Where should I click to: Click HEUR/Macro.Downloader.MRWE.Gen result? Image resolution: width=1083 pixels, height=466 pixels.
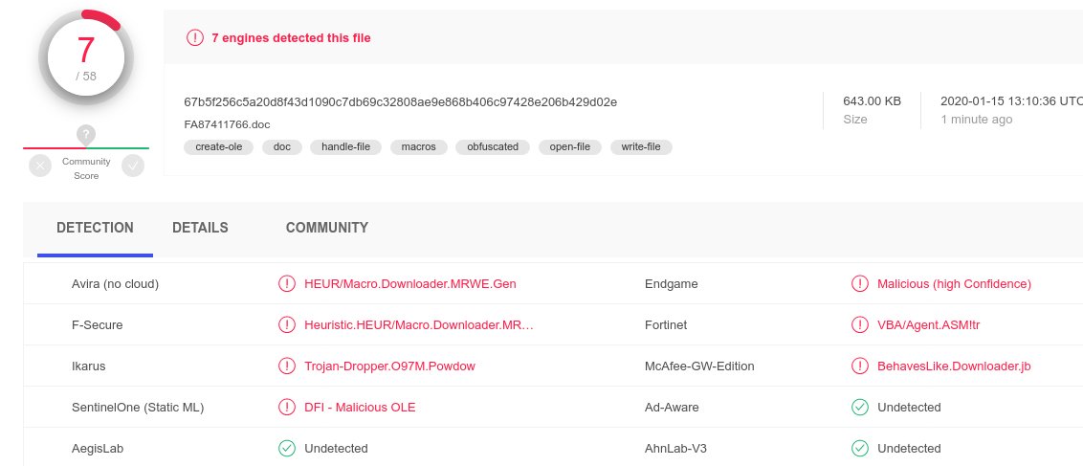[x=410, y=284]
